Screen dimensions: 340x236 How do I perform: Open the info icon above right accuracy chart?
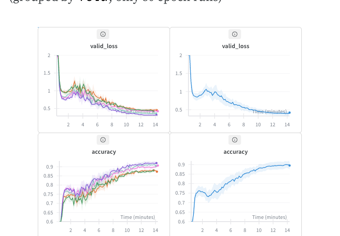[x=235, y=140]
